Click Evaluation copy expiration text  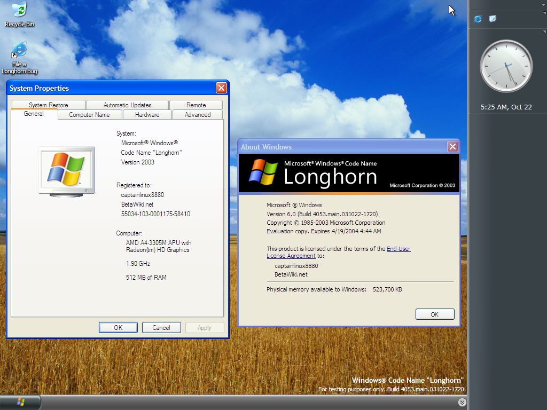tap(324, 231)
